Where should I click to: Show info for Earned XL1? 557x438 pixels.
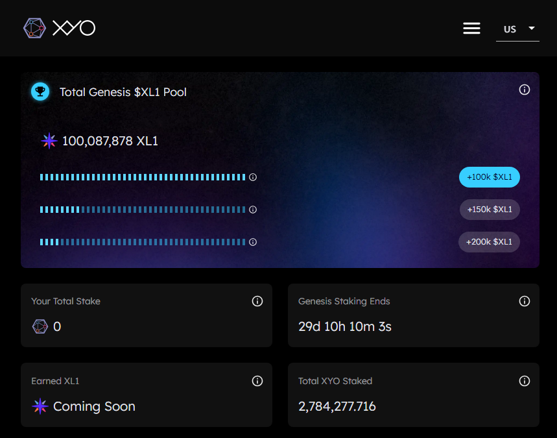coord(257,381)
